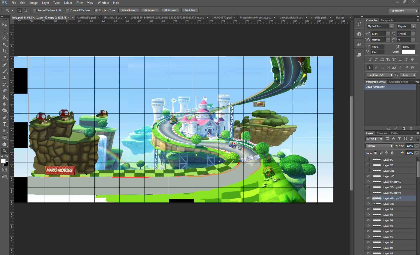This screenshot has height=255, width=420.
Task: Click the Actual Pixels button
Action: point(128,11)
